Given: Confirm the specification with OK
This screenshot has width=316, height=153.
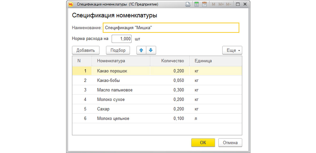Looking at the screenshot, I should click(x=203, y=142).
